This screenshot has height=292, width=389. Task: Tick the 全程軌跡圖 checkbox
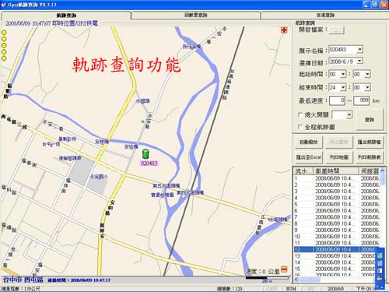(300, 127)
